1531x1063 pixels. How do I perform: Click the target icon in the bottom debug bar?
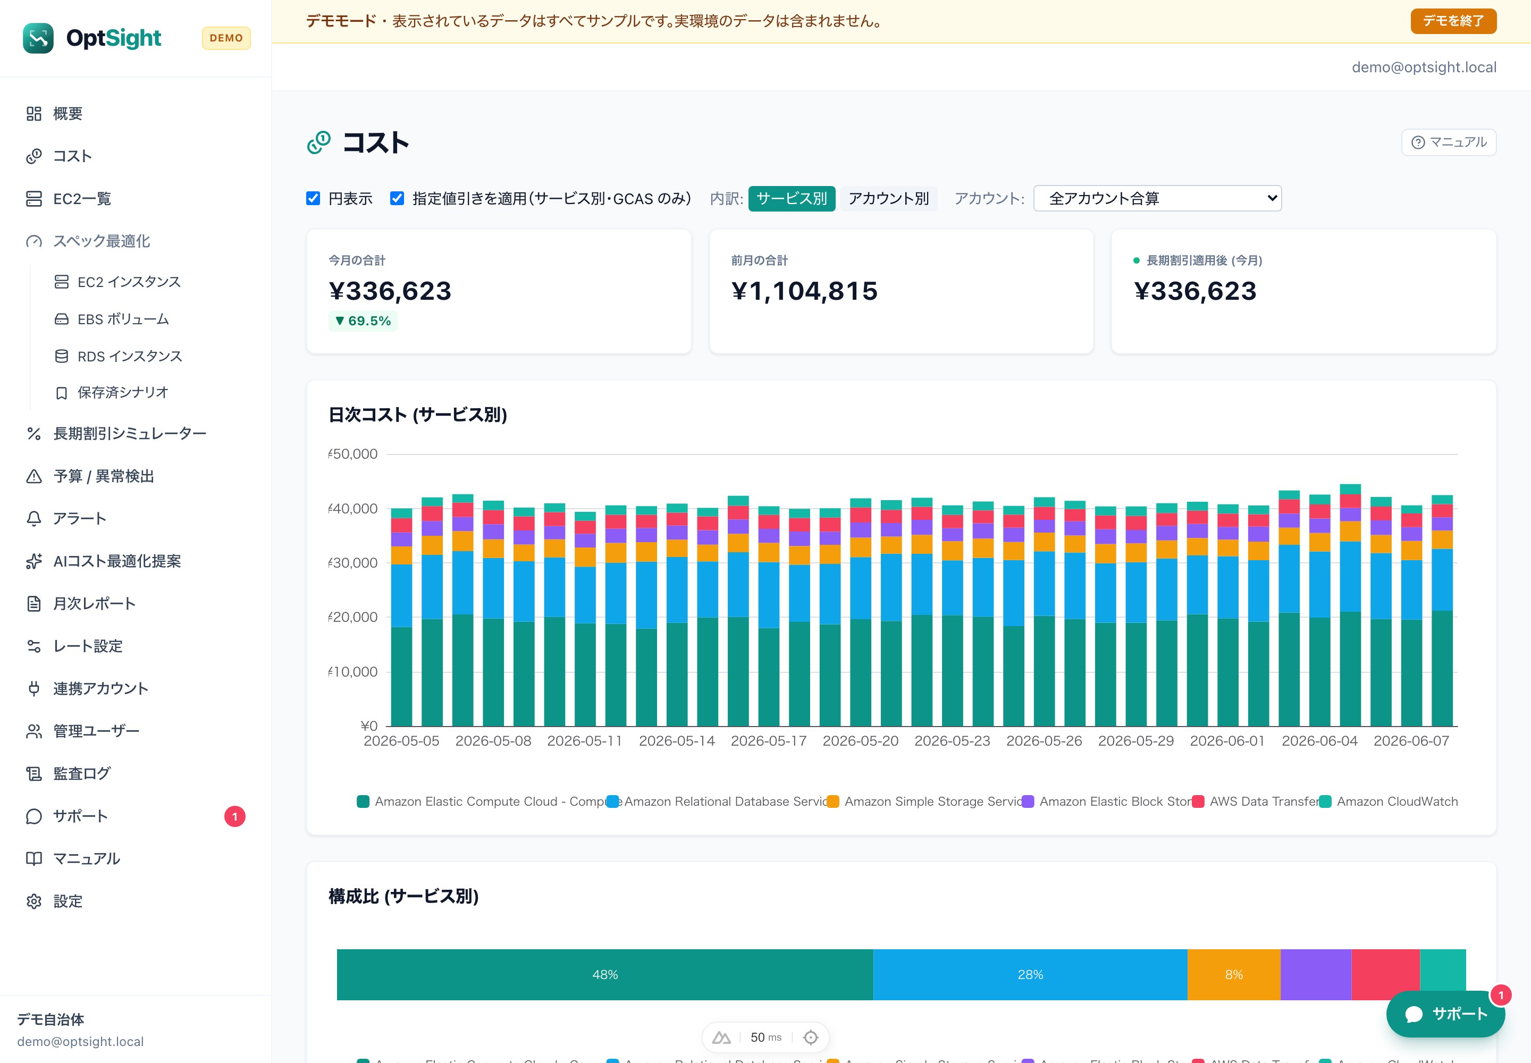tap(811, 1037)
